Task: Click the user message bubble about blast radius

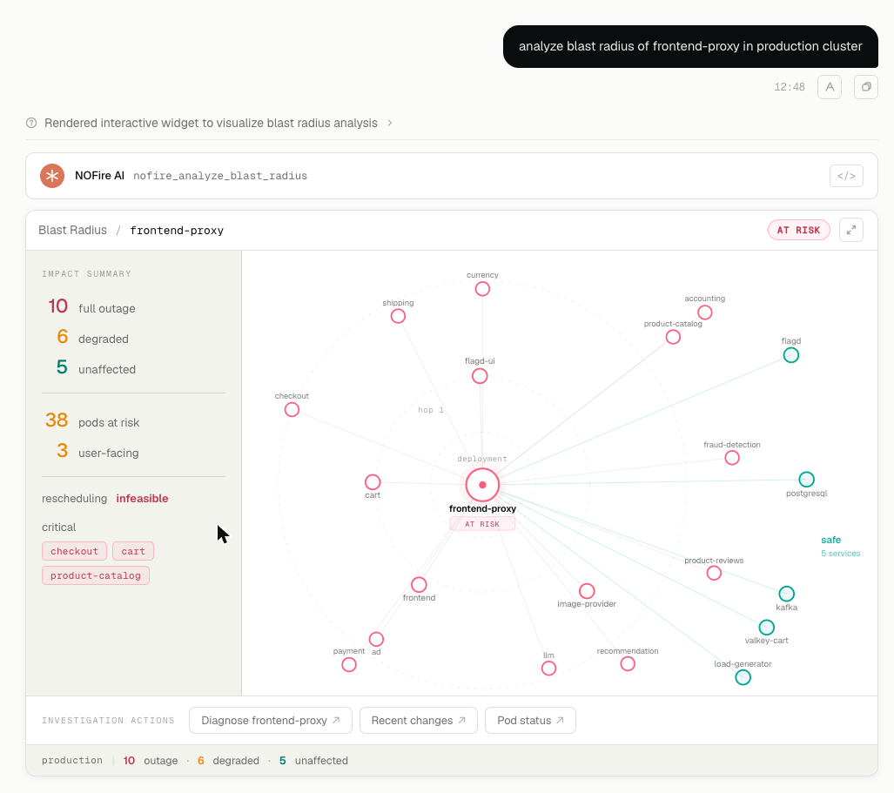Action: (x=690, y=46)
